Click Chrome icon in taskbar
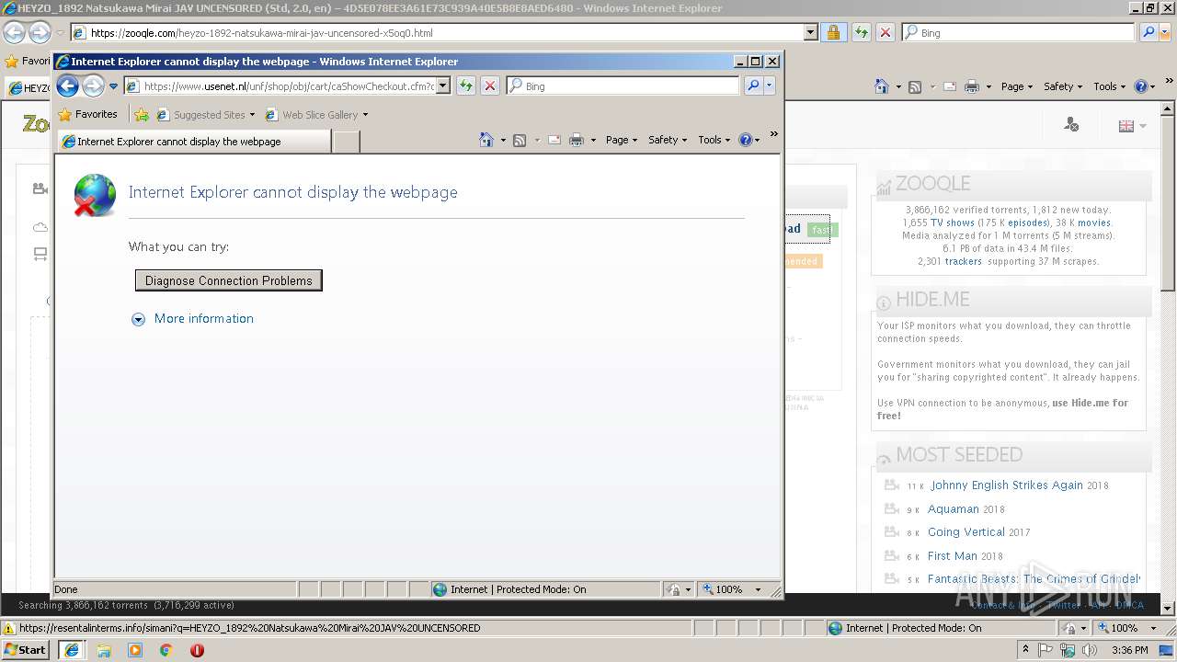Screen dimensions: 1177x662 click(166, 650)
